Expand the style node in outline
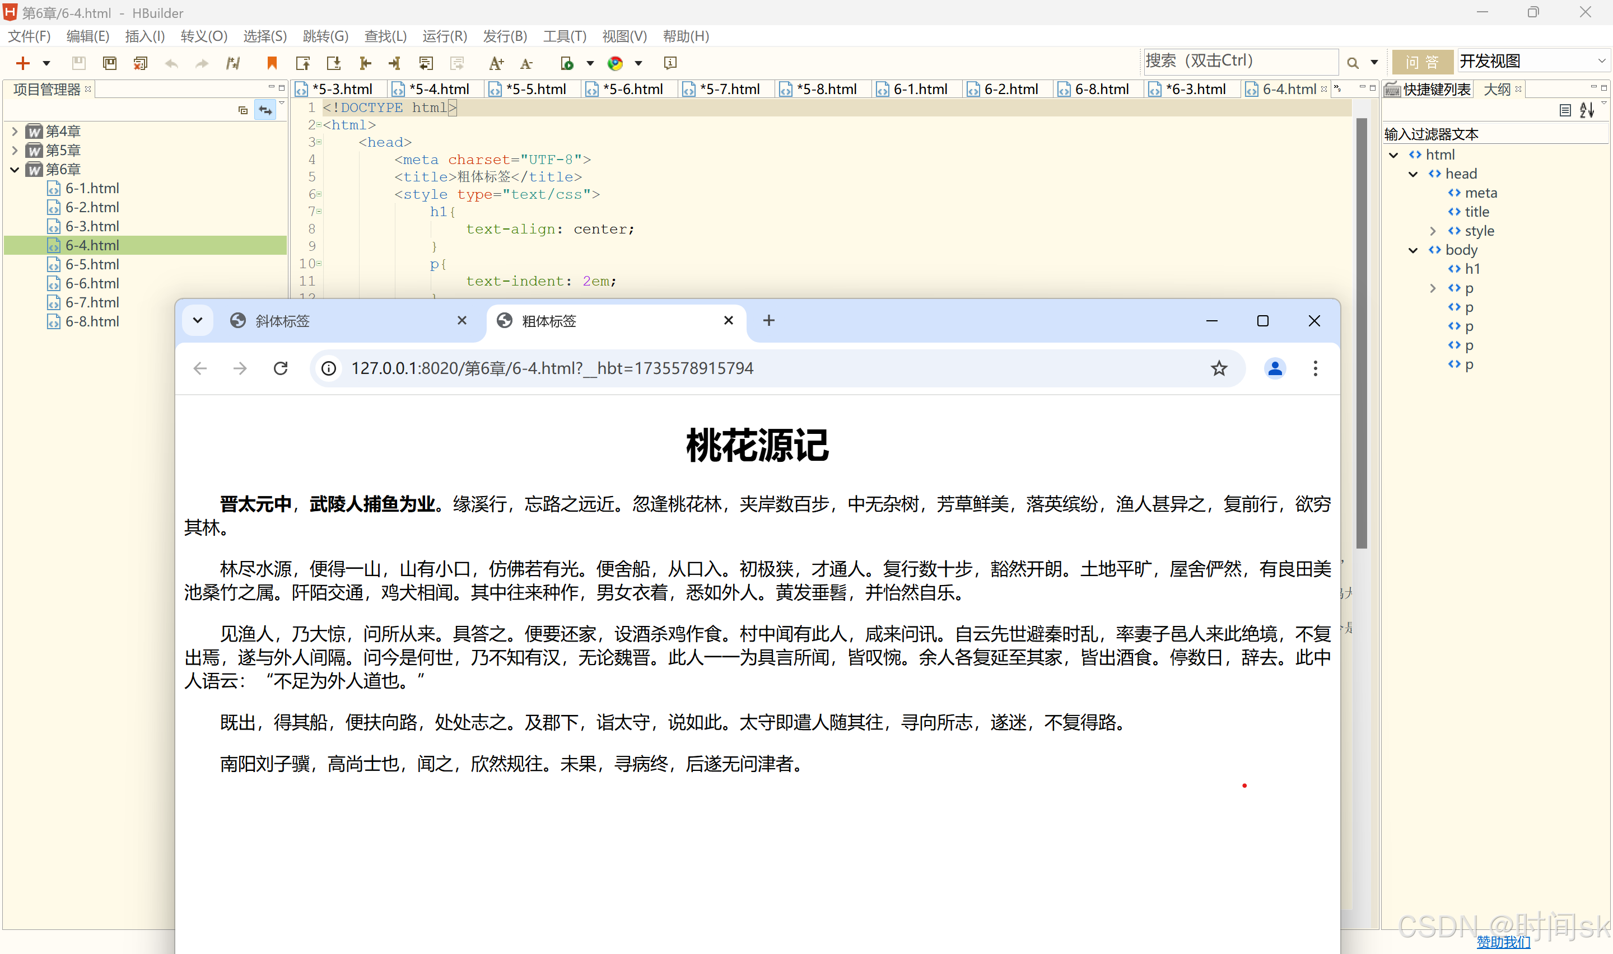The image size is (1613, 954). tap(1433, 231)
